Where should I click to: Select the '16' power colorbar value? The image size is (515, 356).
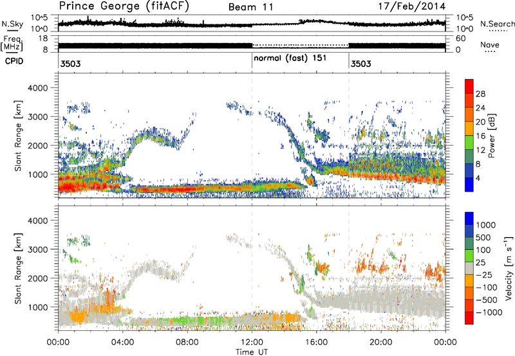pyautogui.click(x=480, y=136)
